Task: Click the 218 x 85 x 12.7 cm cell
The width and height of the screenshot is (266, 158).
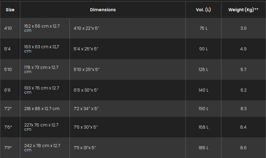Action: click(x=45, y=109)
